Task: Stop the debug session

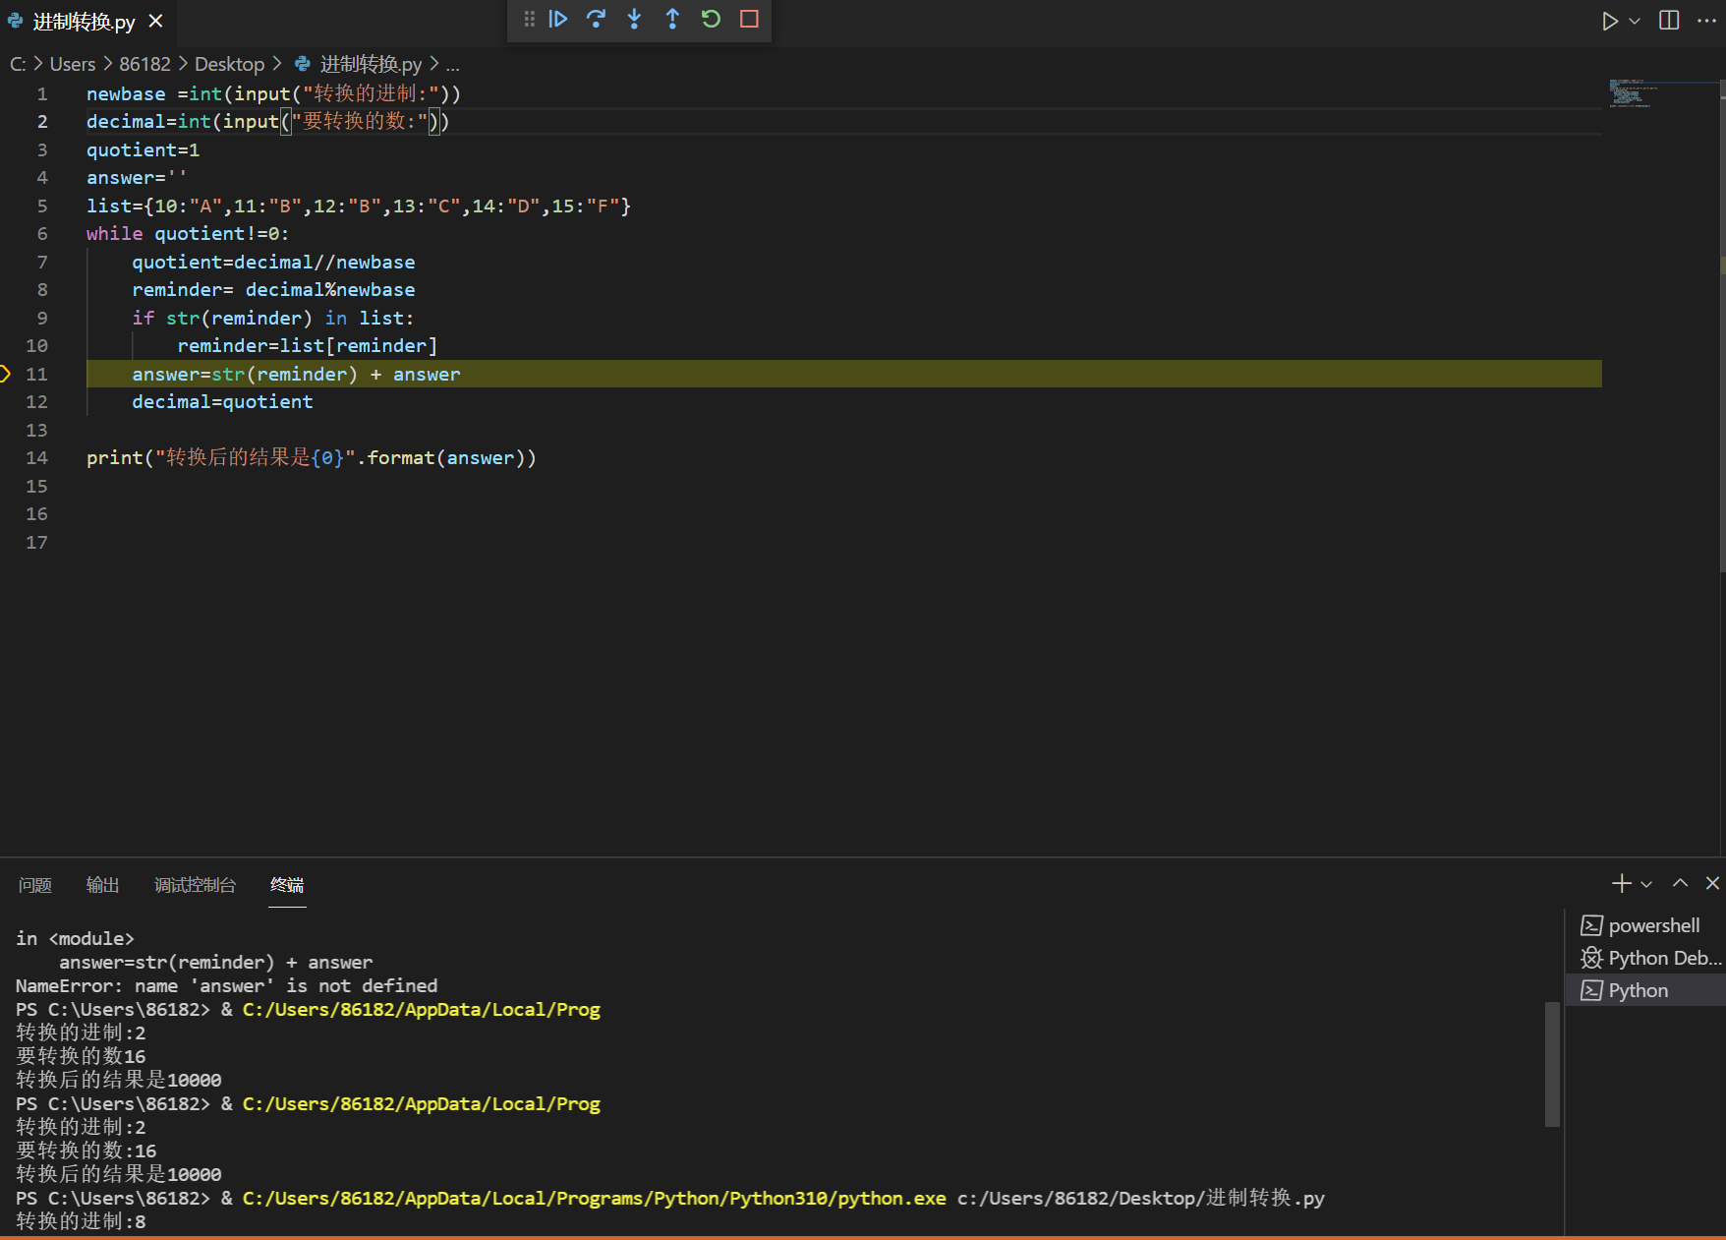Action: (749, 19)
